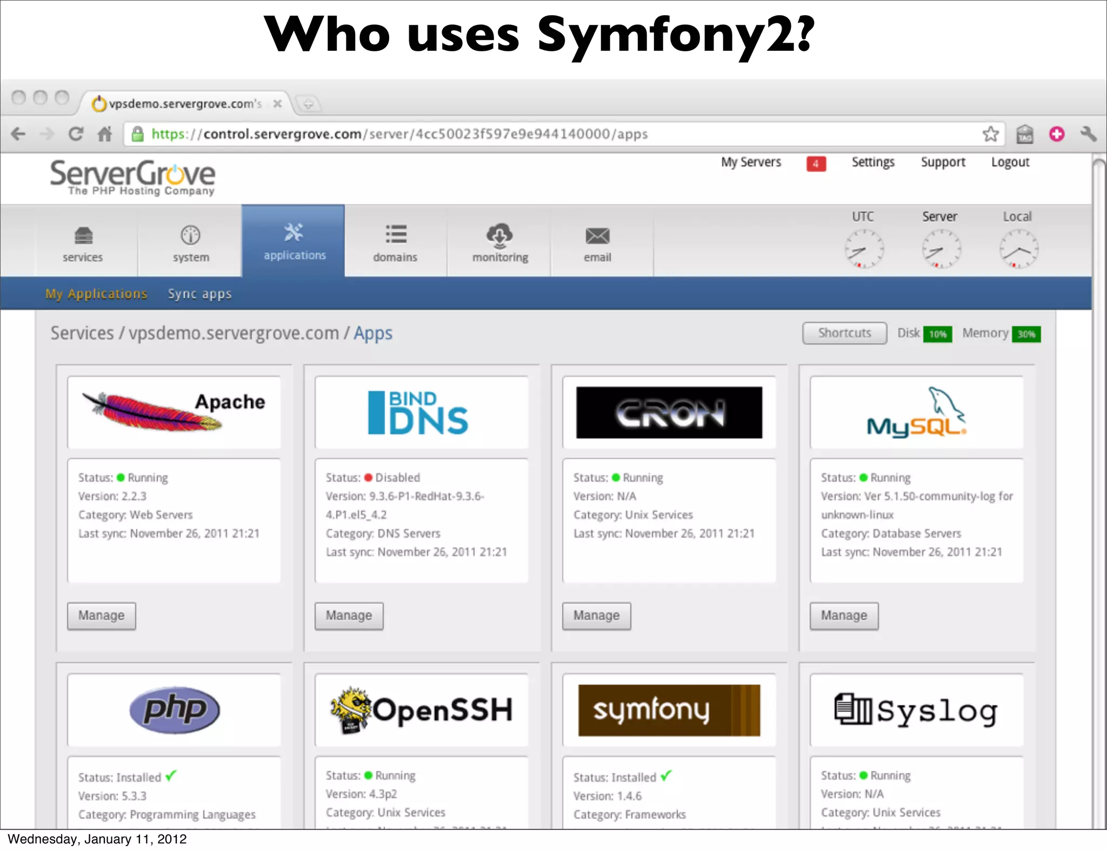1107x851 pixels.
Task: Open Settings link
Action: pos(873,162)
